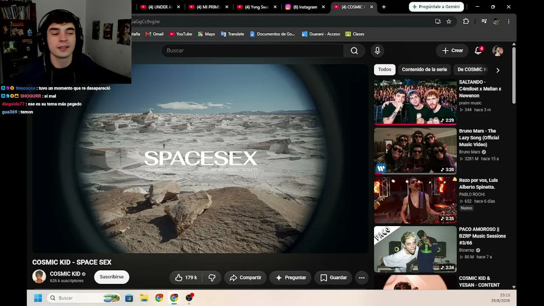This screenshot has height=306, width=544.
Task: Start voice search with the microphone icon
Action: pos(377,51)
